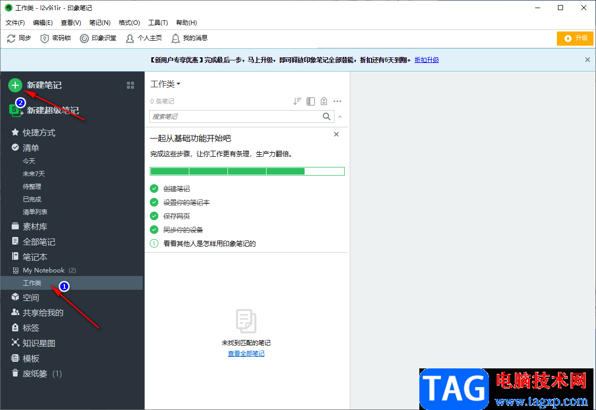Viewport: 596px width, 410px height.
Task: Open the Templates (模板) icon
Action: (x=15, y=358)
